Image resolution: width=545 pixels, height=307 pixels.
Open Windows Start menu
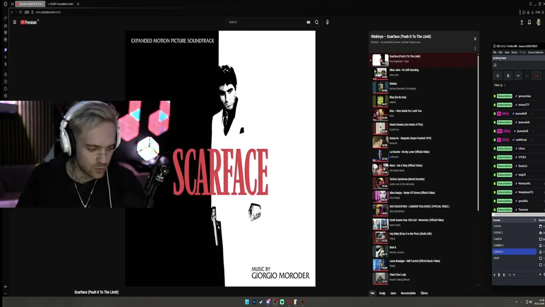(247, 302)
